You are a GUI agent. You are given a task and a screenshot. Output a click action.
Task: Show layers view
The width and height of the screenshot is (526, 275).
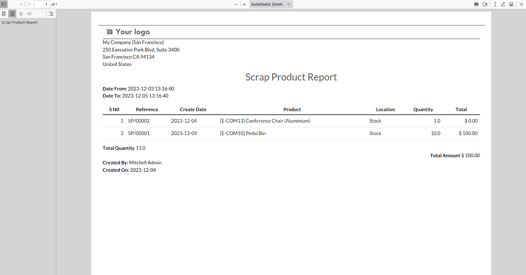pos(29,14)
